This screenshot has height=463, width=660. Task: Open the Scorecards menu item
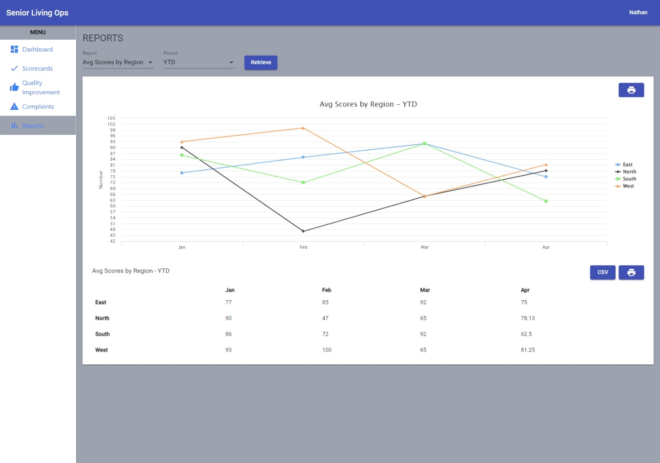coord(38,68)
